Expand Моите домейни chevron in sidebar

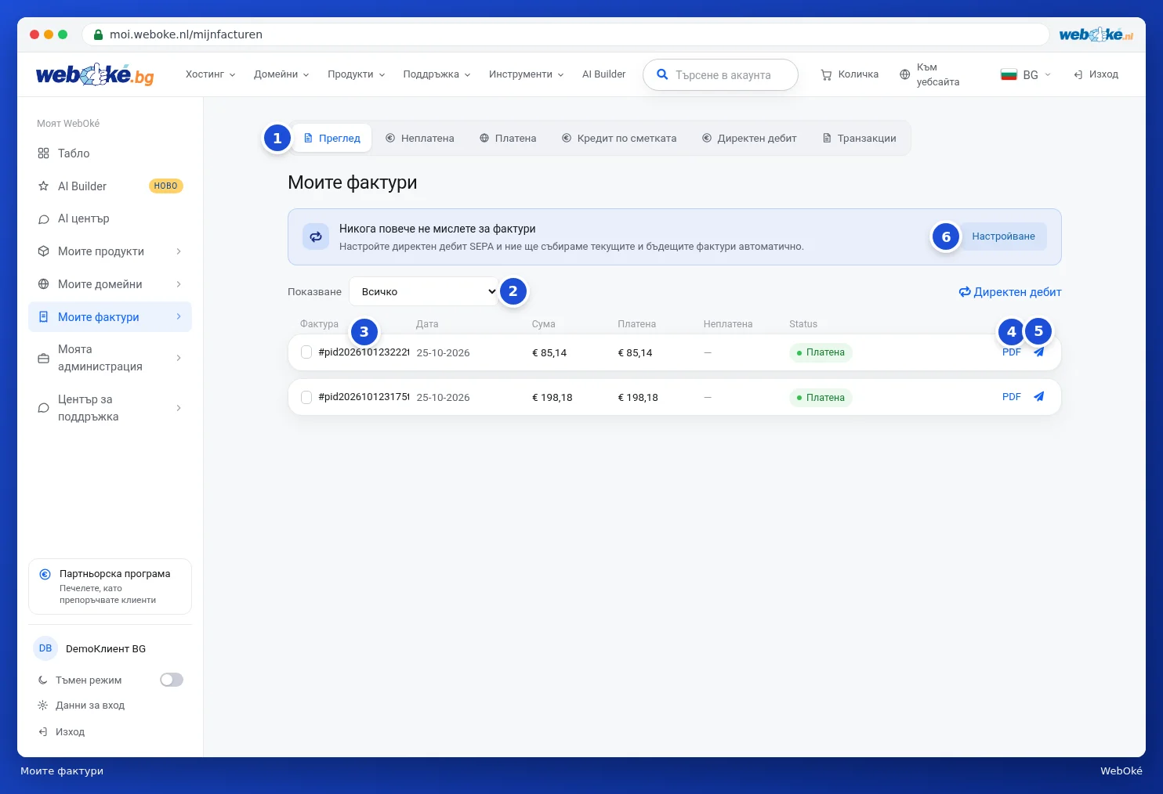tap(179, 284)
